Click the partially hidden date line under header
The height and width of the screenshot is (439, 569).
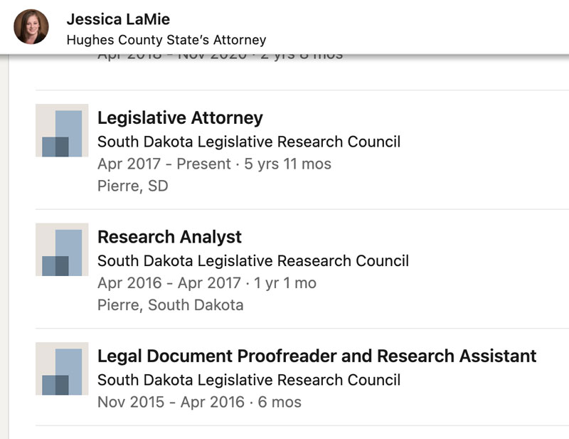coord(220,57)
